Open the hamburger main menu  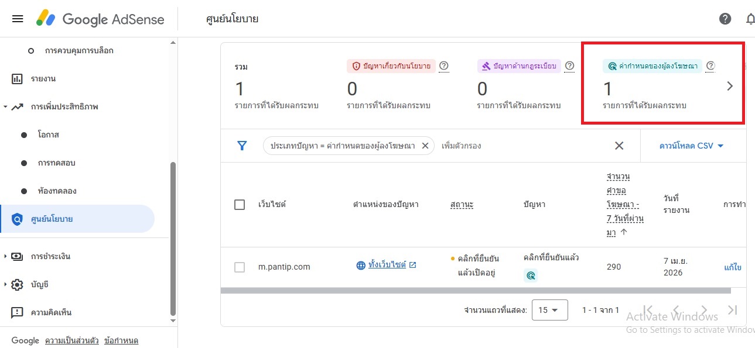(x=18, y=19)
